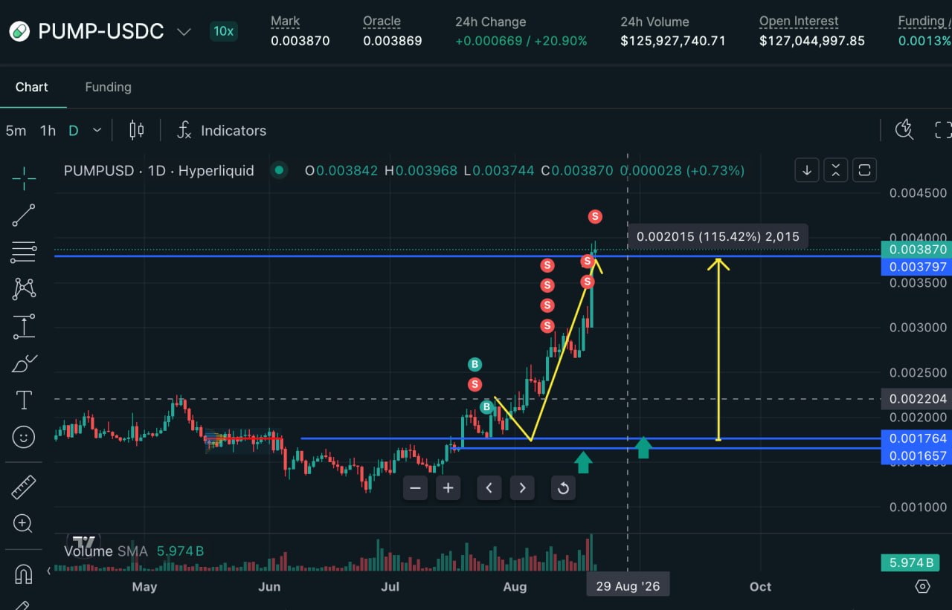Click the Funding rate value 0.0013%
The height and width of the screenshot is (610, 952).
[924, 41]
